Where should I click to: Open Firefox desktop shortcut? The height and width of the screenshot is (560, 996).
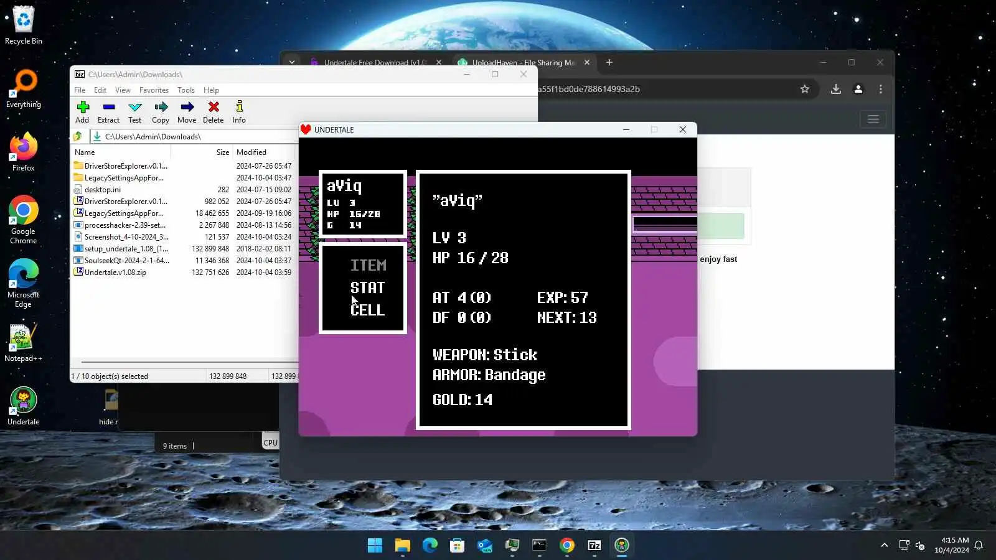point(24,152)
